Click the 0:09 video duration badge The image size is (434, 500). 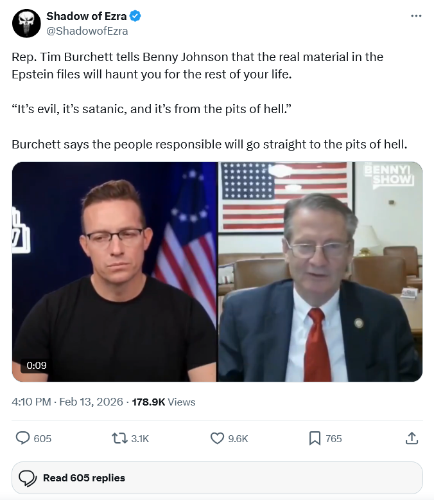[37, 365]
